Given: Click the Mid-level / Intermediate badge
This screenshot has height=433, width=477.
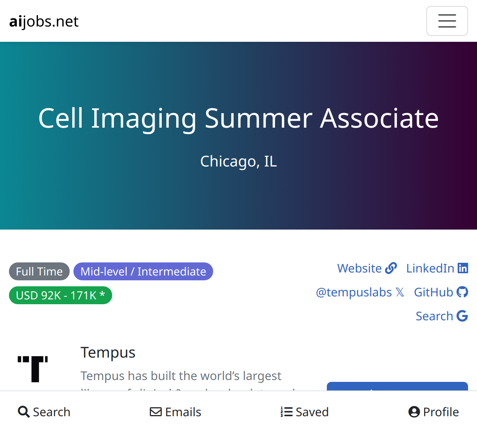Looking at the screenshot, I should (143, 271).
